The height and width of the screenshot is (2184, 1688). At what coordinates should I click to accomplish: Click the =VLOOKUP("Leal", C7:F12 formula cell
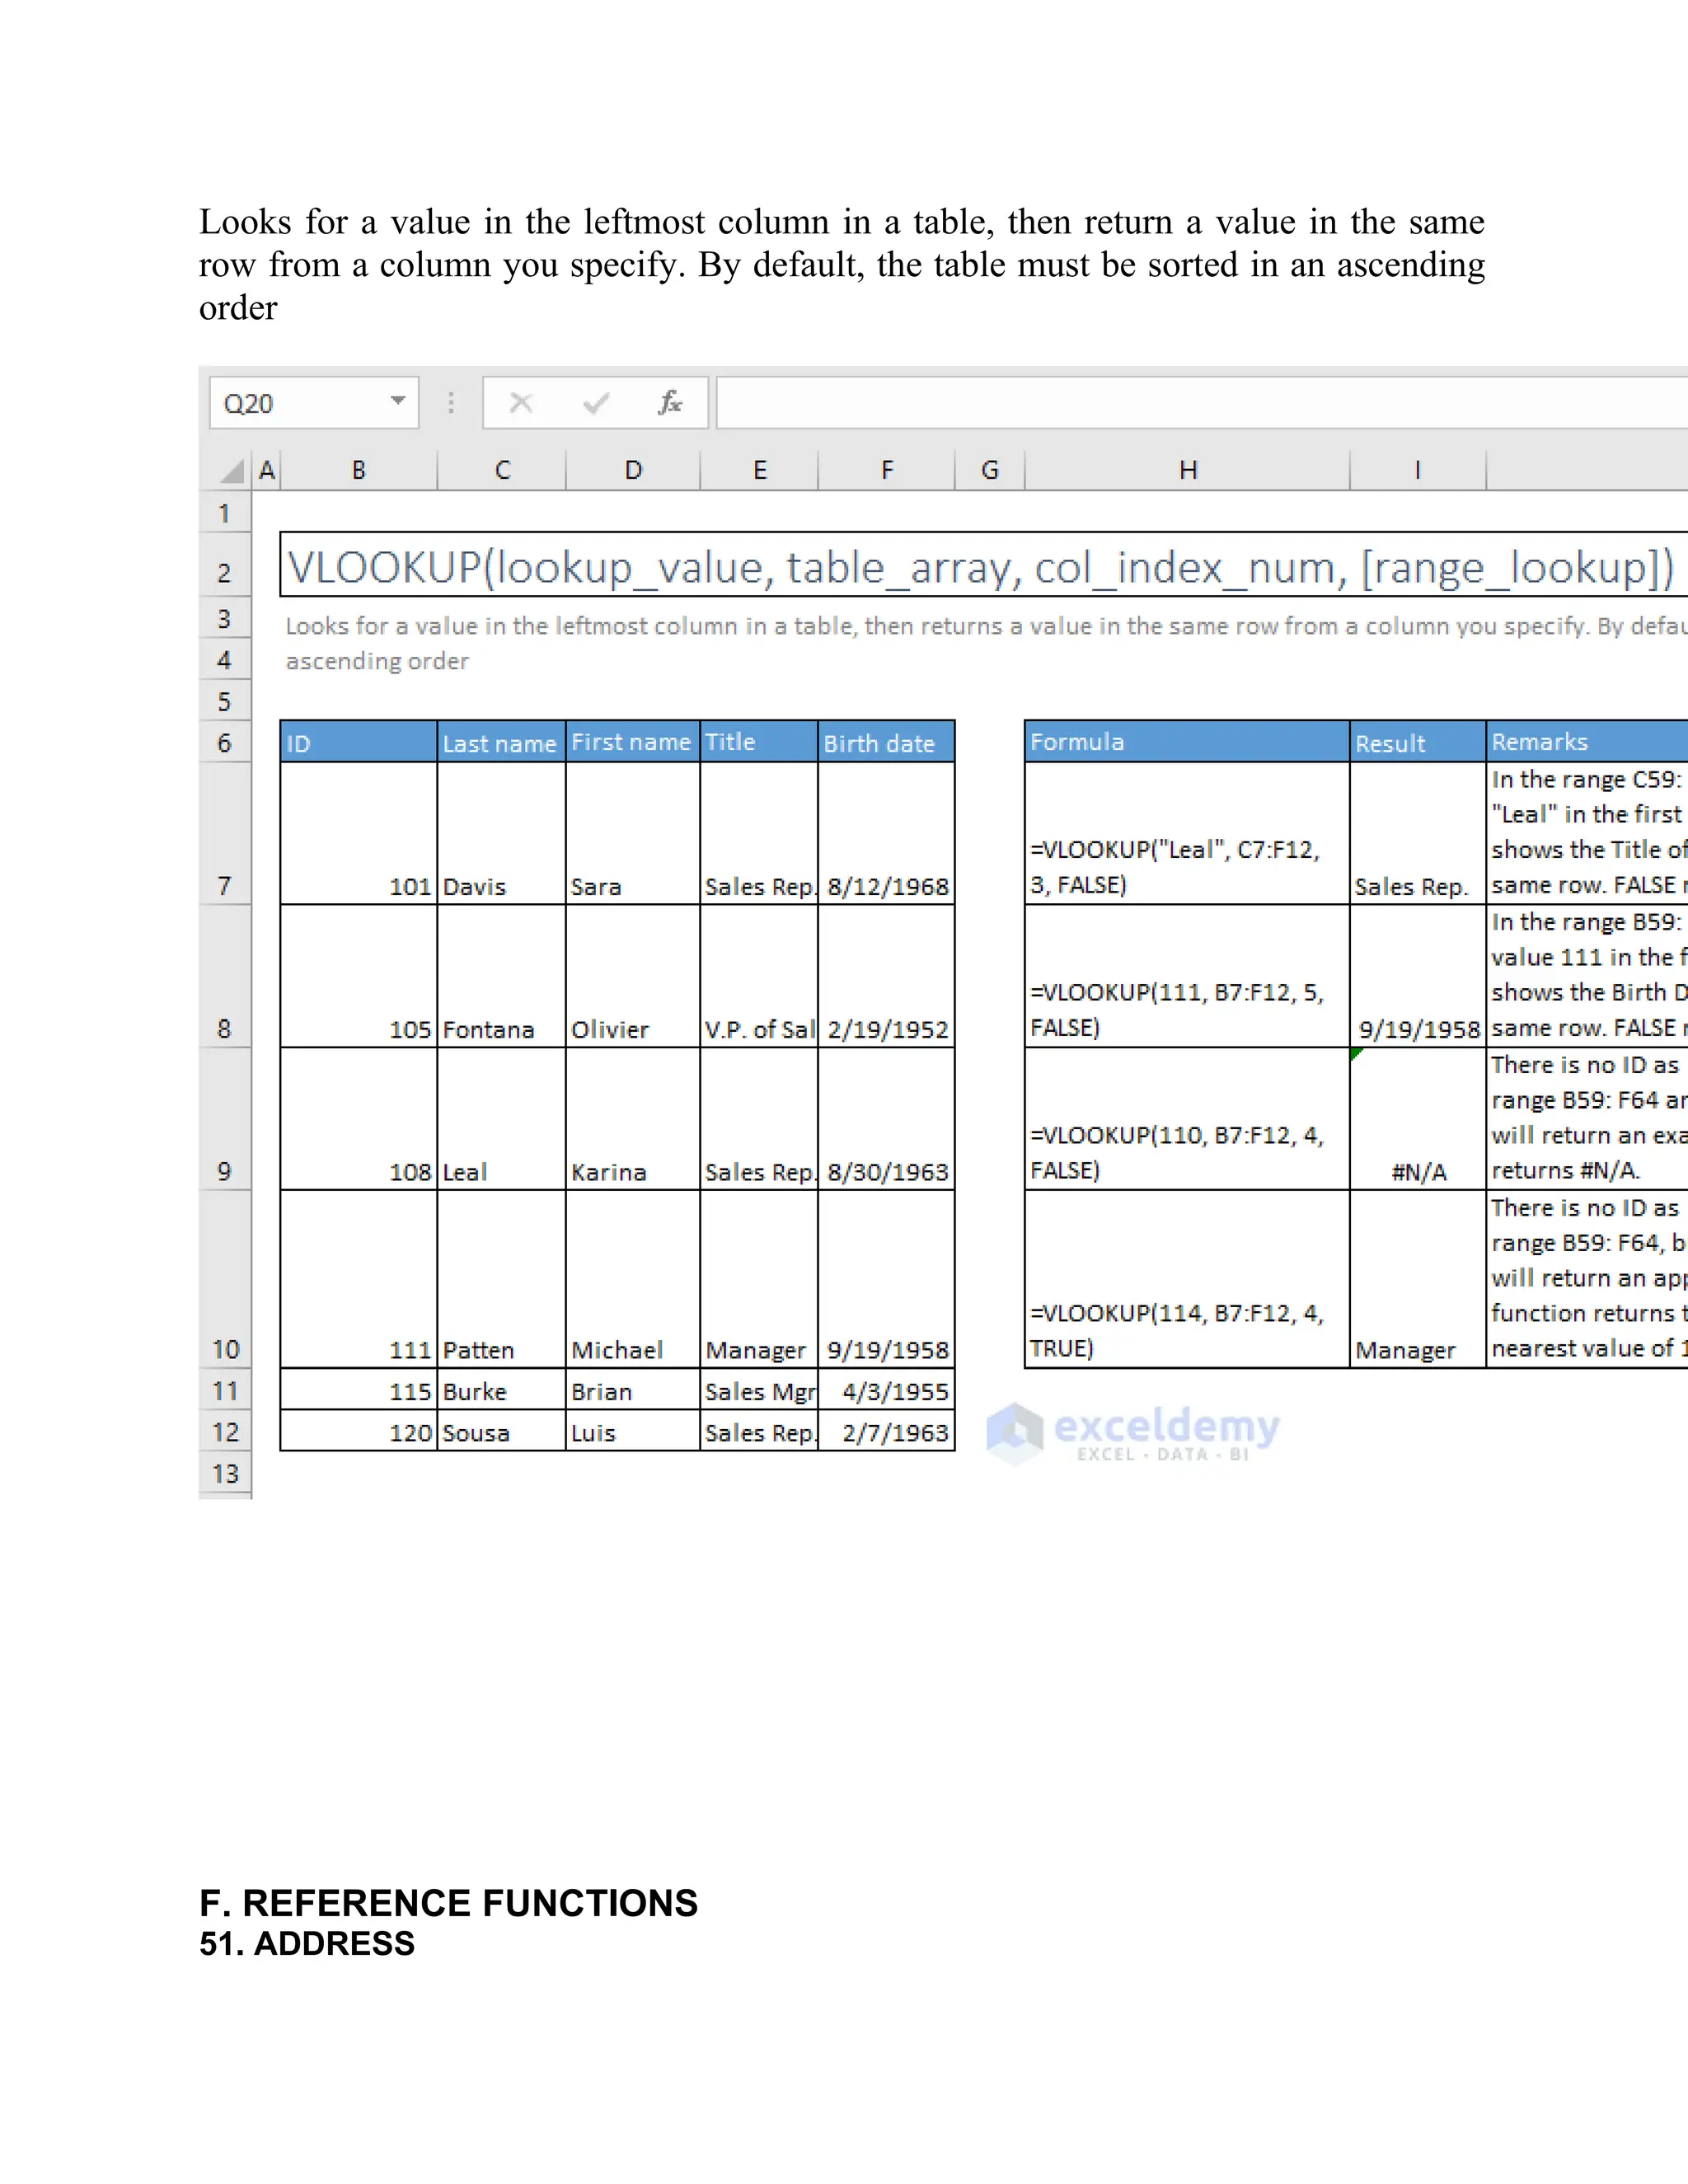[1188, 834]
